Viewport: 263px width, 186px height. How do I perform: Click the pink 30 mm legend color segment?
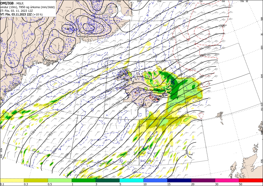coord(227,180)
